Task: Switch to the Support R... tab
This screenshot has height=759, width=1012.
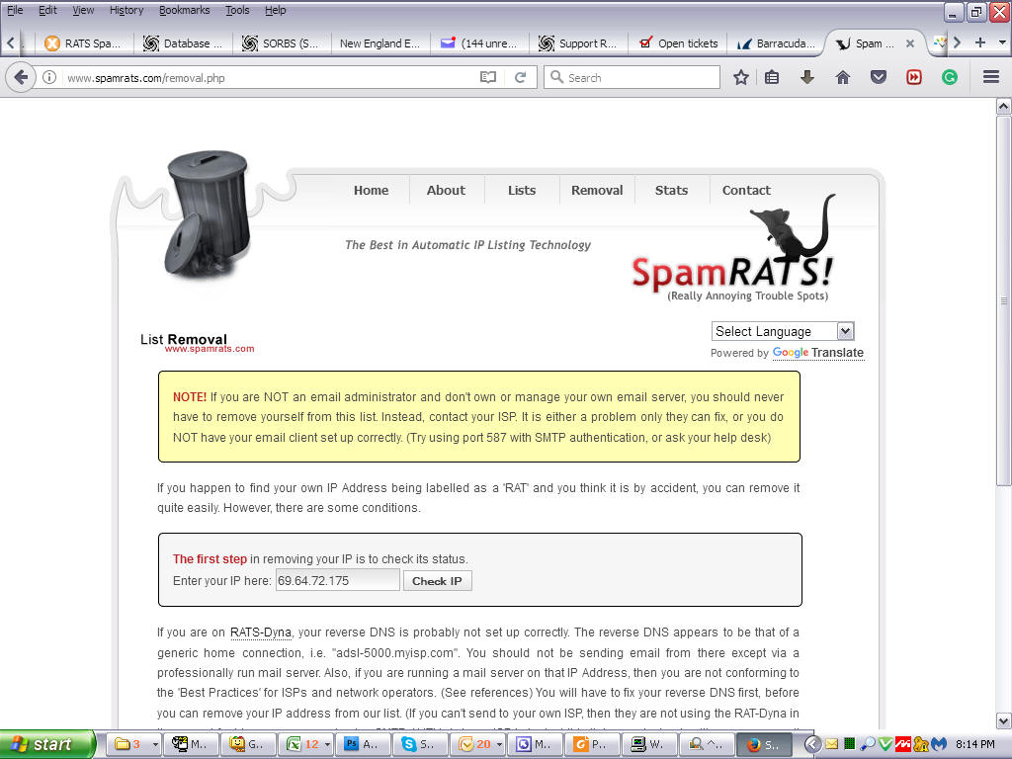Action: tap(577, 43)
